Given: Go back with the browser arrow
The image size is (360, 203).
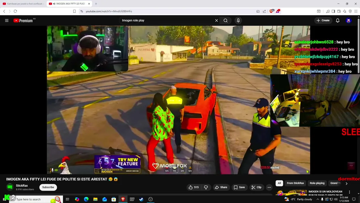Looking at the screenshot, I should click(4, 11).
